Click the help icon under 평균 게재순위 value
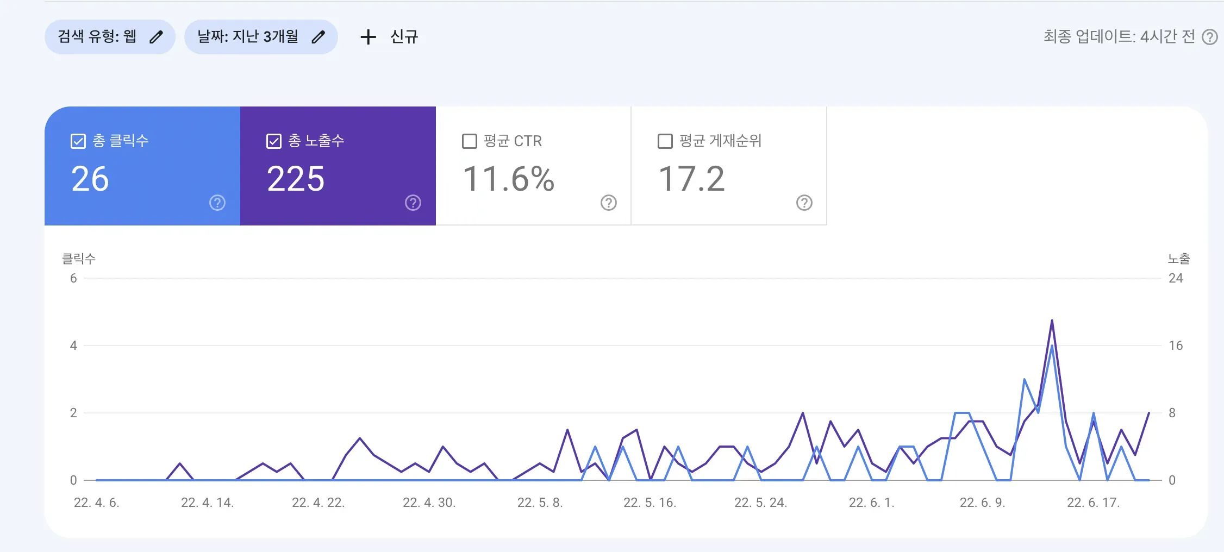Viewport: 1224px width, 552px height. click(x=804, y=204)
